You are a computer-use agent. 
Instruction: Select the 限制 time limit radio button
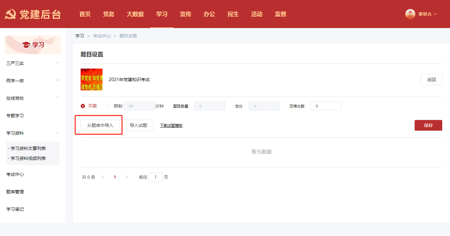108,106
